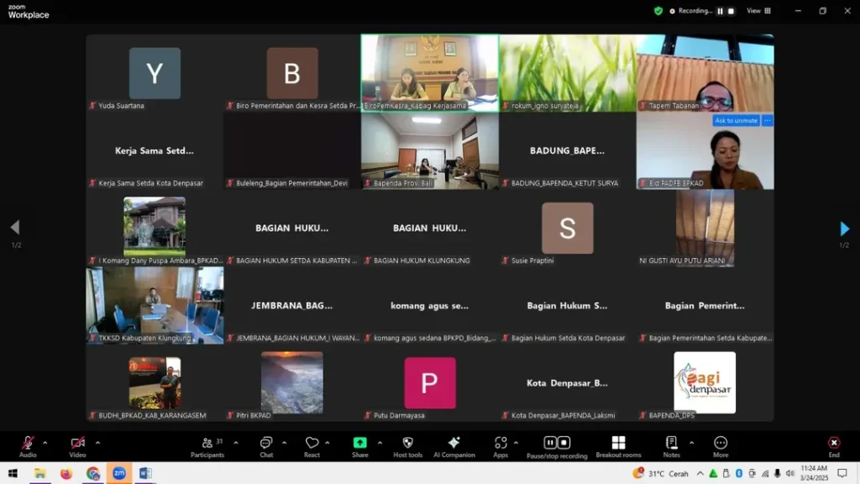Open the View layout menu
The width and height of the screenshot is (860, 484).
point(758,11)
